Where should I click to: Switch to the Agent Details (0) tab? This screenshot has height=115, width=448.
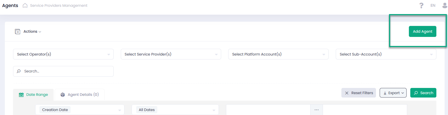click(80, 95)
